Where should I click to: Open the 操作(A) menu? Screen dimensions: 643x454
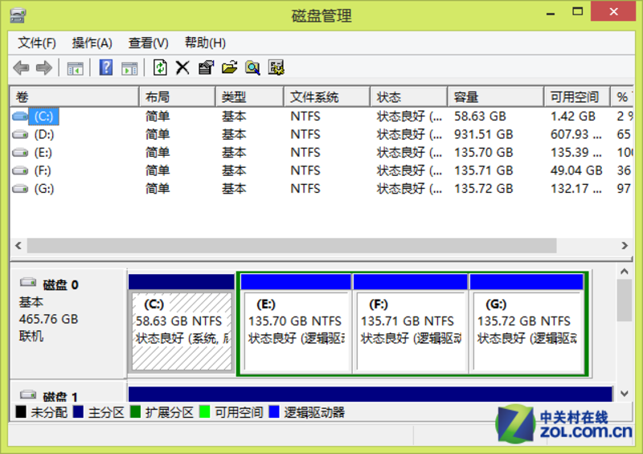click(92, 43)
